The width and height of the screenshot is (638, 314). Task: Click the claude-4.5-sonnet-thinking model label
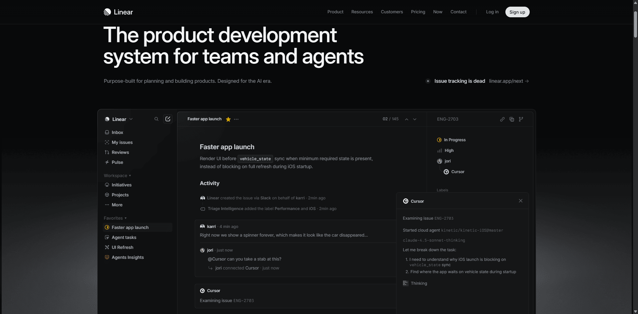coord(434,240)
